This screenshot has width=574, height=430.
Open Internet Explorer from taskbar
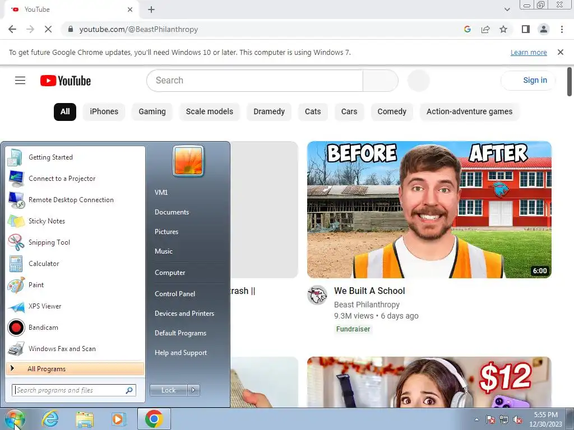(x=50, y=419)
